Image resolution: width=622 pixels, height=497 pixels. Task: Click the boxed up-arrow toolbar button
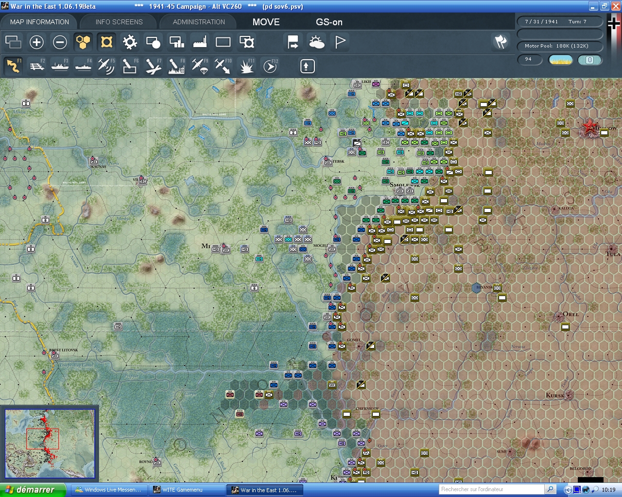(307, 66)
